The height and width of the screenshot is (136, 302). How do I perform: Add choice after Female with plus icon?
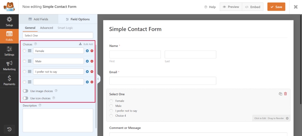tap(87, 51)
